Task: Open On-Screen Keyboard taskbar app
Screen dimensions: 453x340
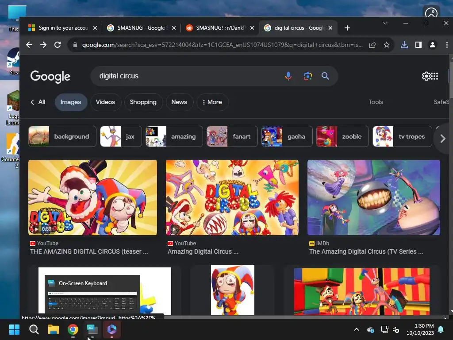Action: tap(92, 329)
